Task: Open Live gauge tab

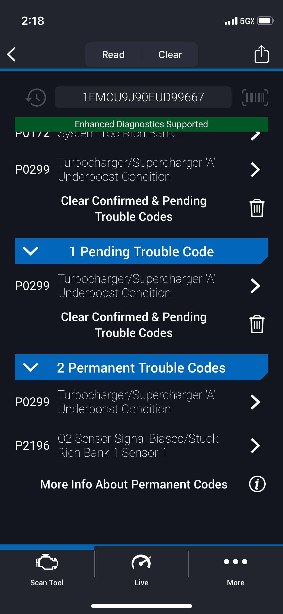Action: tap(141, 569)
